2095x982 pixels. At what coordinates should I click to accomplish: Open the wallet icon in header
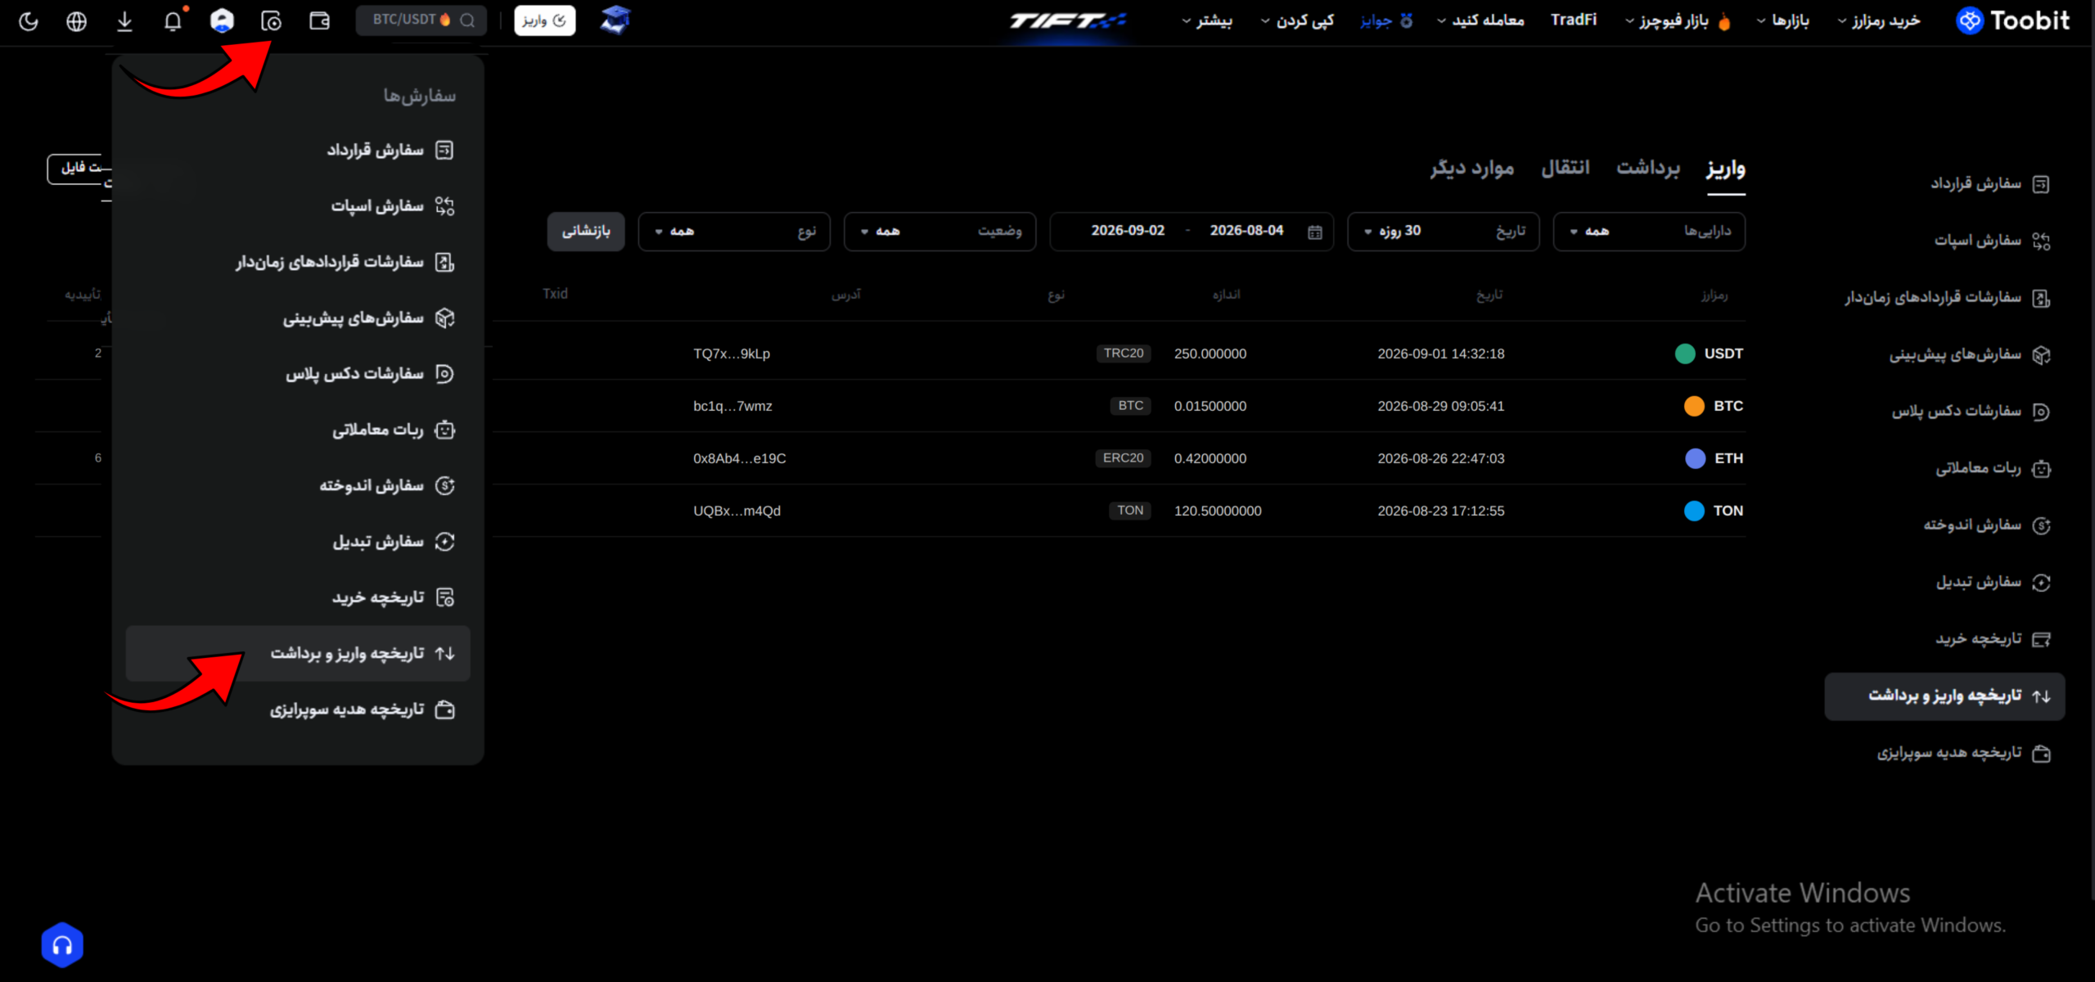click(x=319, y=21)
